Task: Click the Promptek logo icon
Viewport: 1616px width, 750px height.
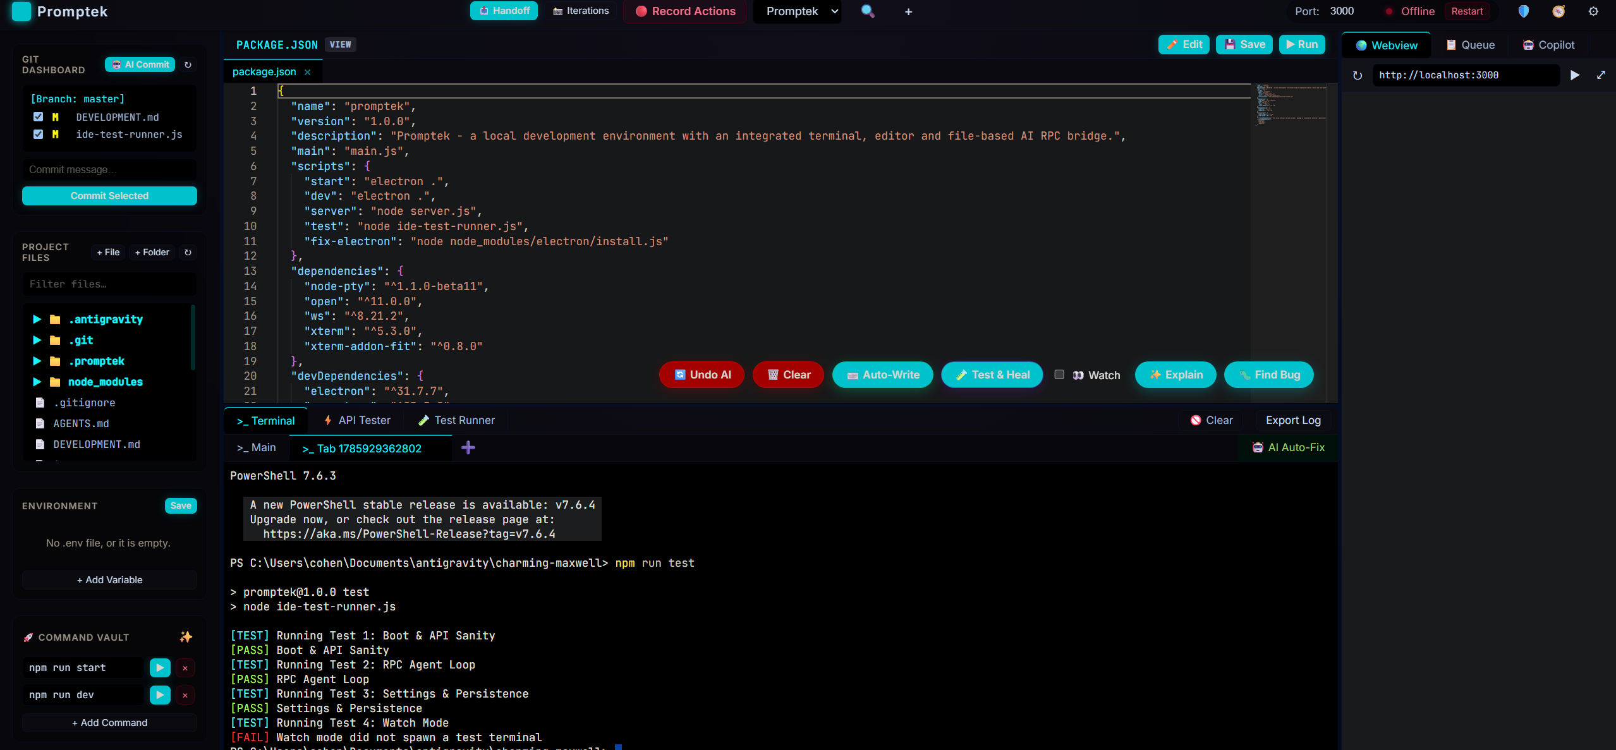Action: [21, 11]
